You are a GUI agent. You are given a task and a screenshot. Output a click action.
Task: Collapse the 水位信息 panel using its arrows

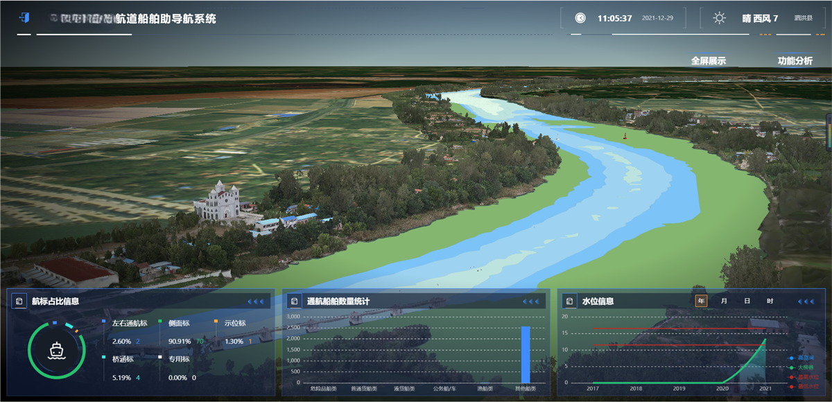coord(806,301)
